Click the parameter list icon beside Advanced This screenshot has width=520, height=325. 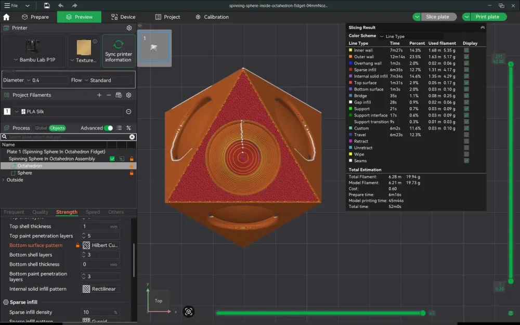click(120, 128)
